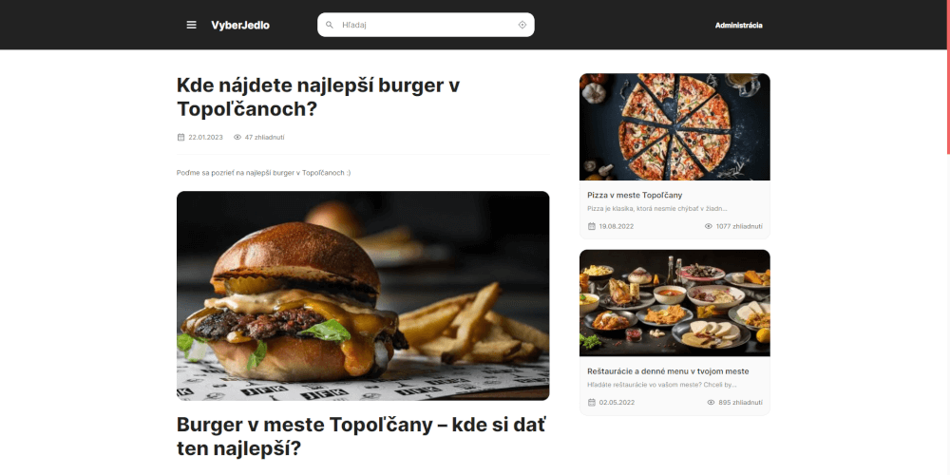
Task: Click the calendar icon beside 22.01.2023
Action: [180, 137]
